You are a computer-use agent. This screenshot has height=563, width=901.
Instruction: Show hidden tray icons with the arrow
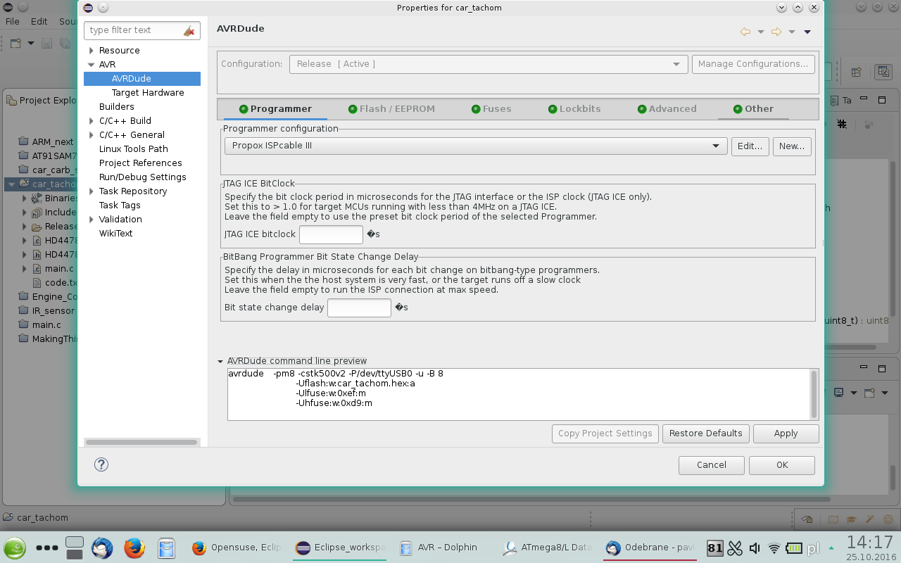point(832,548)
